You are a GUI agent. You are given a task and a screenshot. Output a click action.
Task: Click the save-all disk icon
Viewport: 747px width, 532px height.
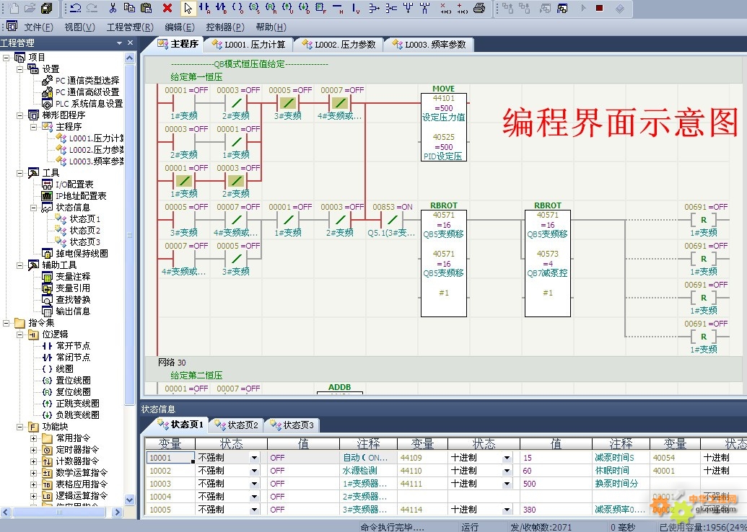click(x=46, y=9)
